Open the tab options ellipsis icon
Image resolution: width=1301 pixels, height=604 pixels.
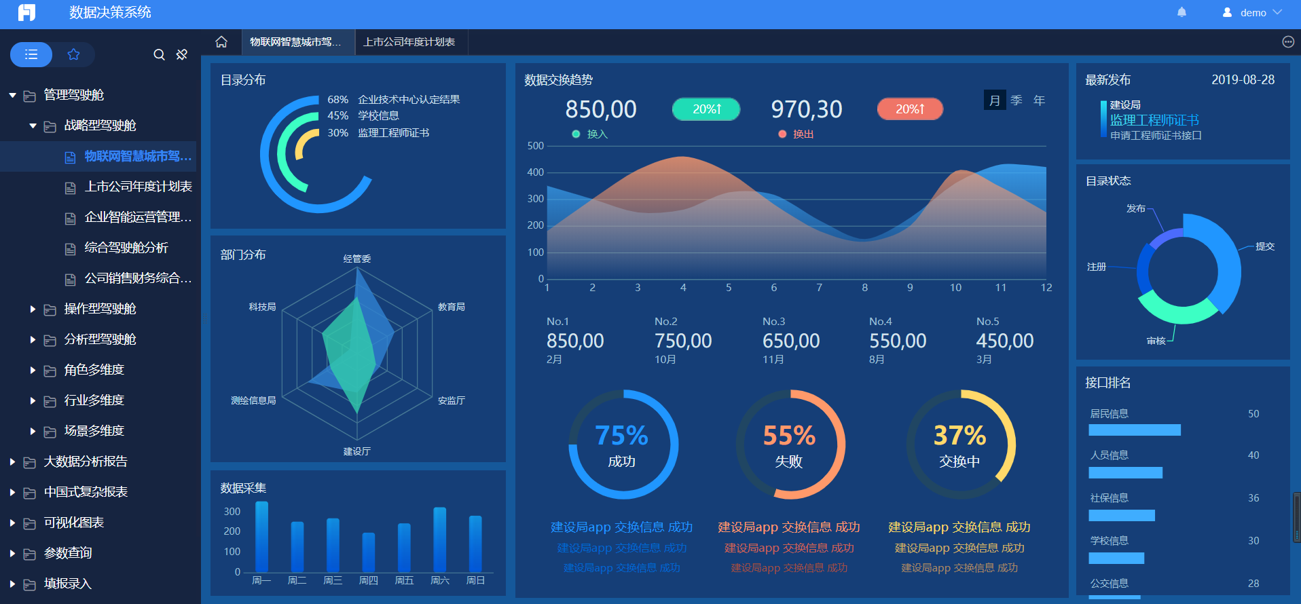tap(1288, 42)
